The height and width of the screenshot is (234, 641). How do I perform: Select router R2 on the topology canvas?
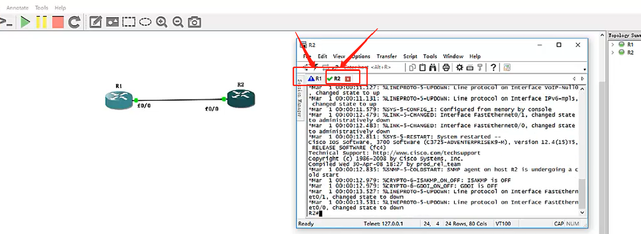click(241, 98)
